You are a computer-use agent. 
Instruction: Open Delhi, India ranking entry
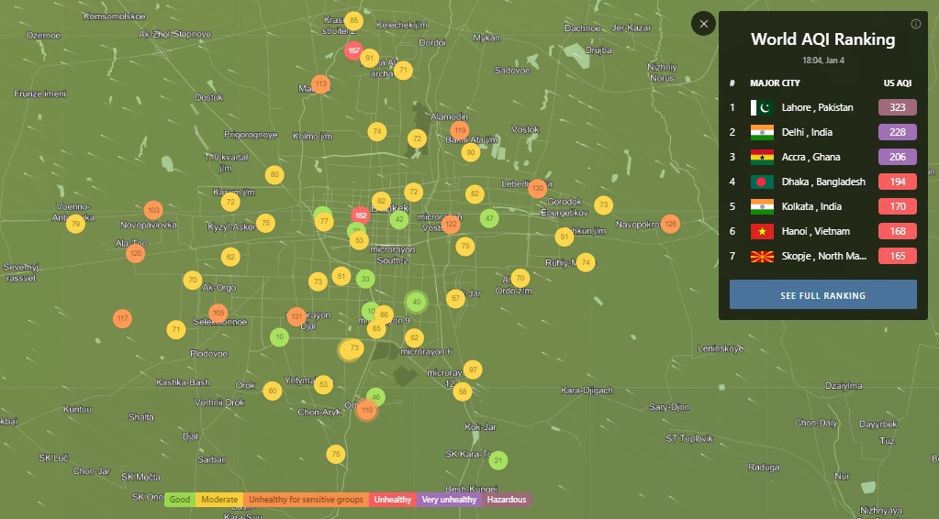point(807,132)
